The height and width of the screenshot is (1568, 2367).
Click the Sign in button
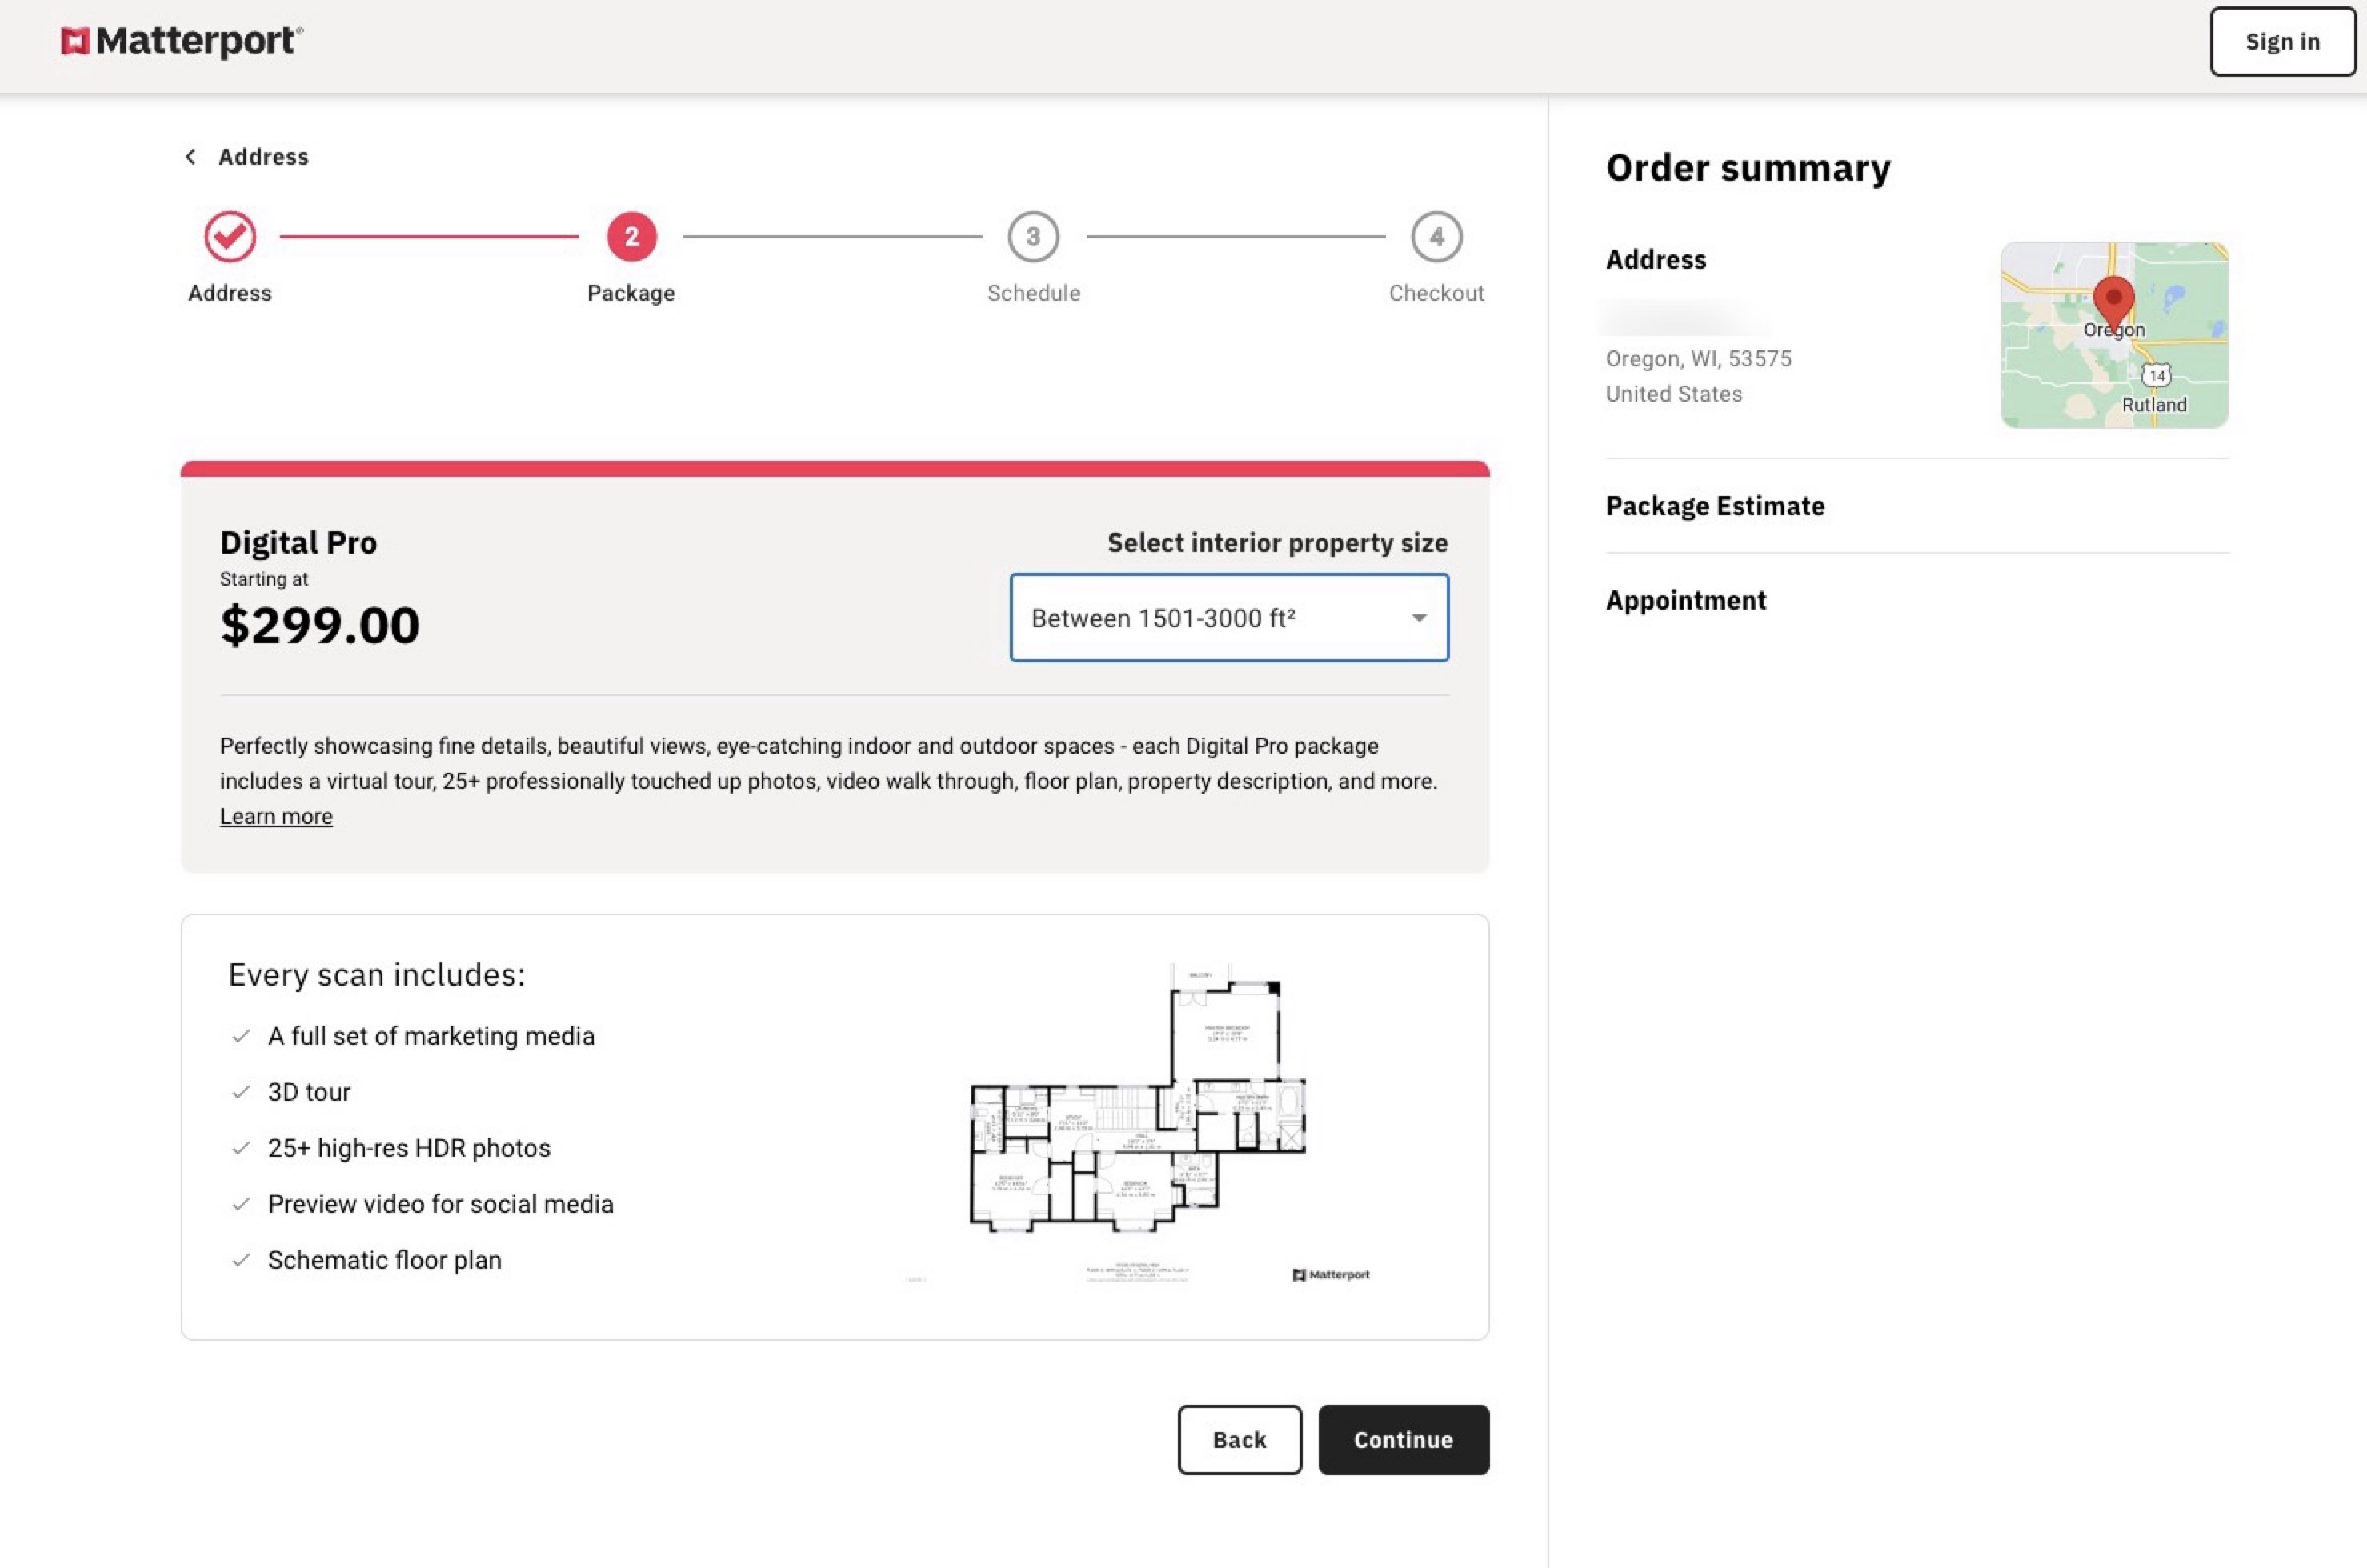coord(2282,42)
